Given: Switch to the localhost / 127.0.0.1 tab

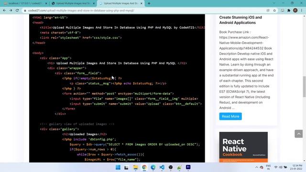Looking at the screenshot, I should pos(24,3).
